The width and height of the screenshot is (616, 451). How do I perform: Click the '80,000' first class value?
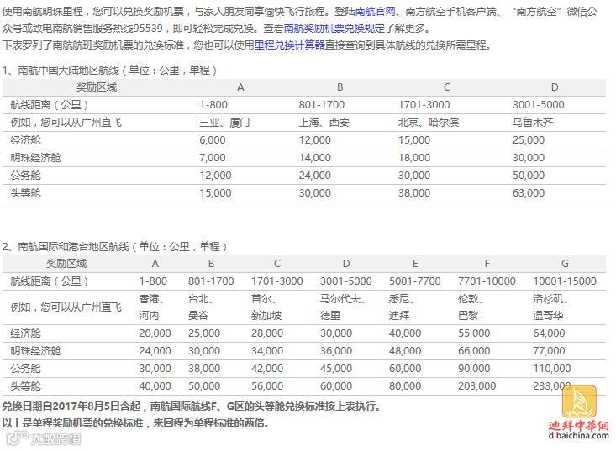(405, 386)
